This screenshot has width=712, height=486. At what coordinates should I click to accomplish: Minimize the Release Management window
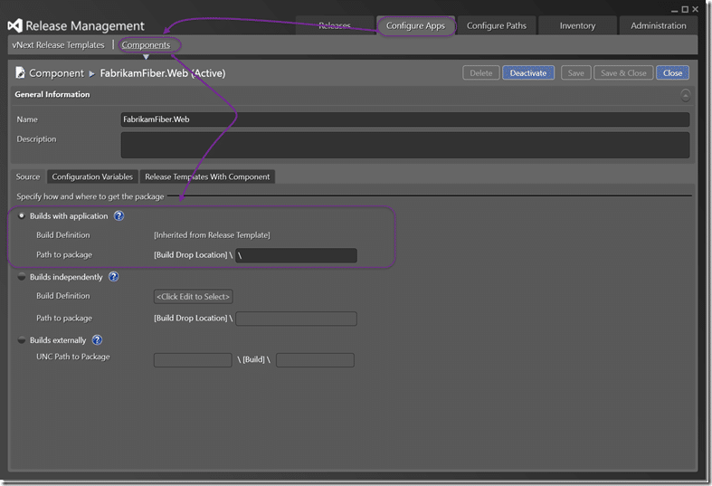(x=674, y=10)
